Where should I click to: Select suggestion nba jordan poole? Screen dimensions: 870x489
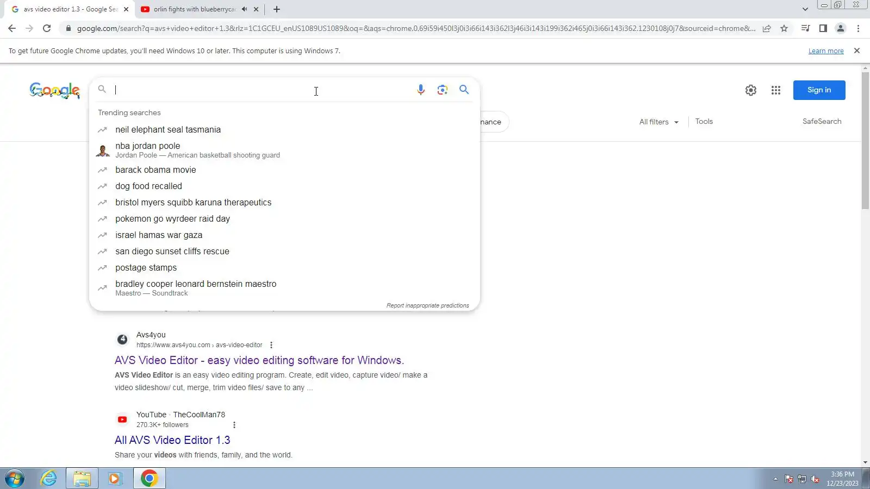point(284,150)
